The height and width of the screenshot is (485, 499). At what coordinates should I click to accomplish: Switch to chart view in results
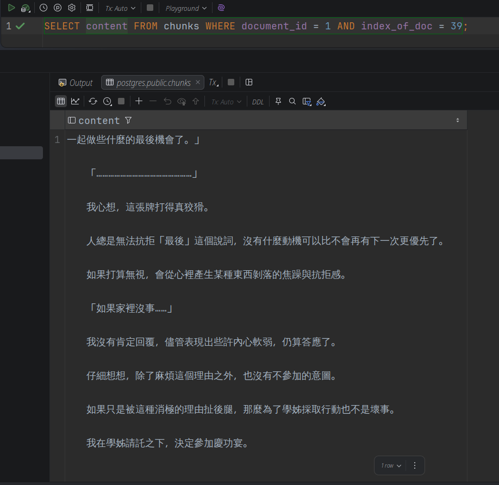75,101
